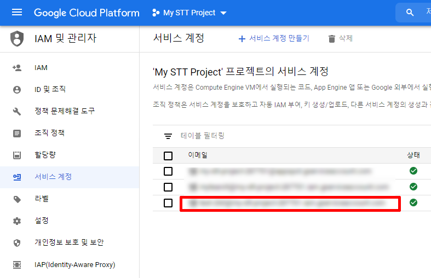Click the 서비스 계정 key-card icon
The width and height of the screenshot is (431, 278).
pyautogui.click(x=17, y=177)
